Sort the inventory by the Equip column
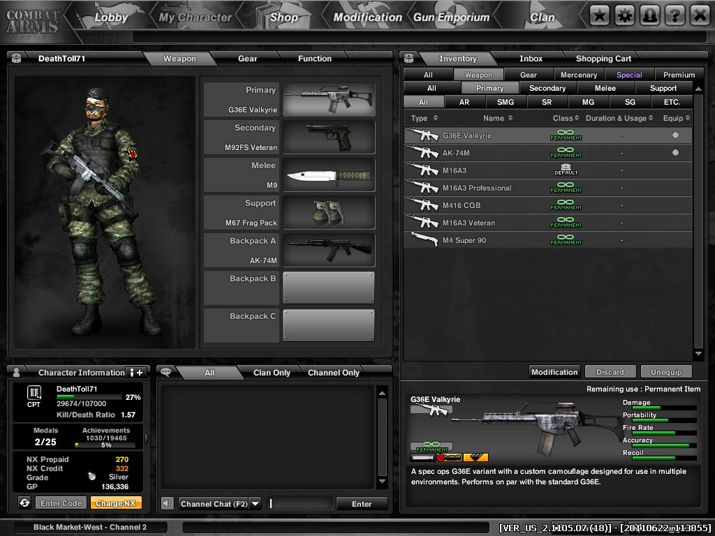Image resolution: width=715 pixels, height=536 pixels. point(677,118)
